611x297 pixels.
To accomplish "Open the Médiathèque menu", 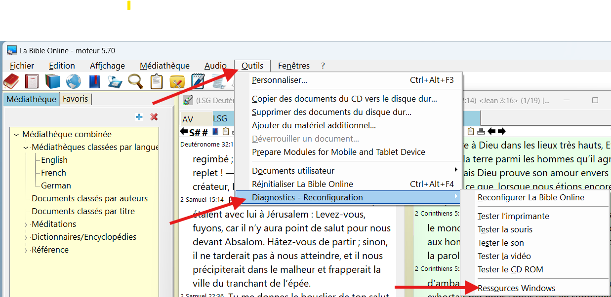I will coord(164,66).
